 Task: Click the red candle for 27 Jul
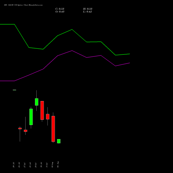(26, 131)
